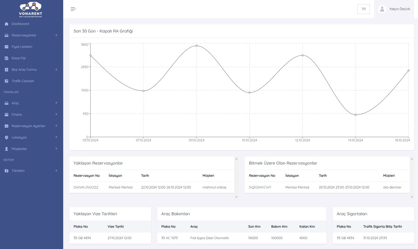Screen dimensions: 418x249
Task: Open the Rezervasyon Ayarları menu item
Action: [28, 126]
